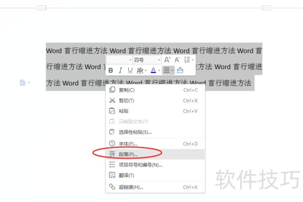Click the paragraph icon beside 段落(P)
Screen dimensions: 303x202
tap(112, 154)
